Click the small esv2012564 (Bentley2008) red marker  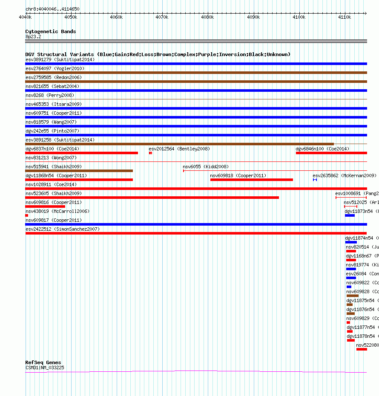[150, 153]
